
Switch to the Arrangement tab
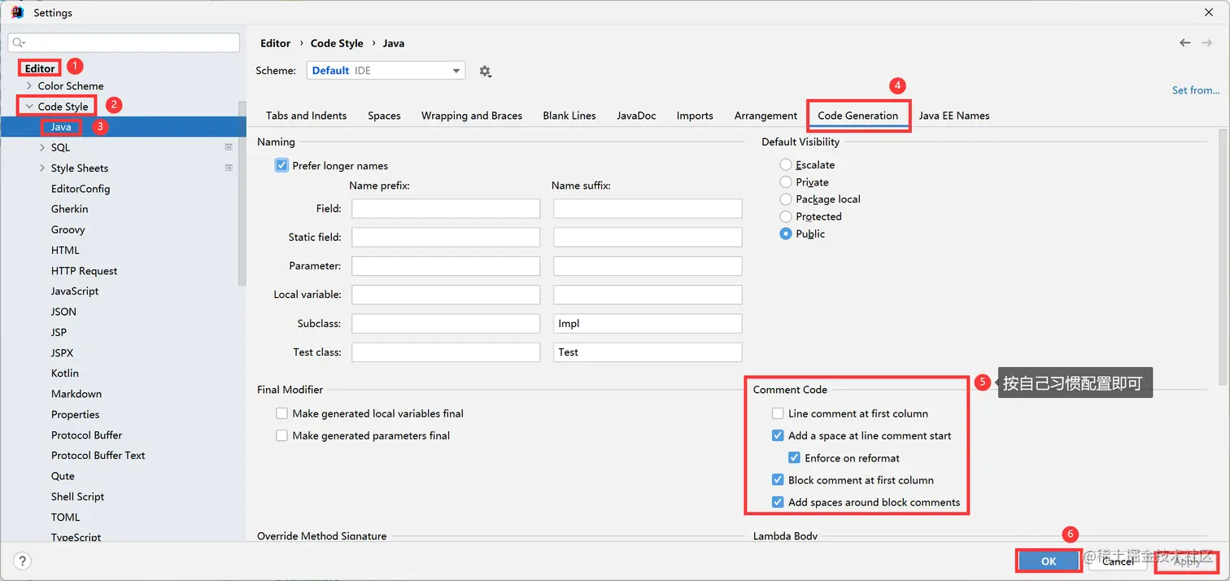[765, 116]
